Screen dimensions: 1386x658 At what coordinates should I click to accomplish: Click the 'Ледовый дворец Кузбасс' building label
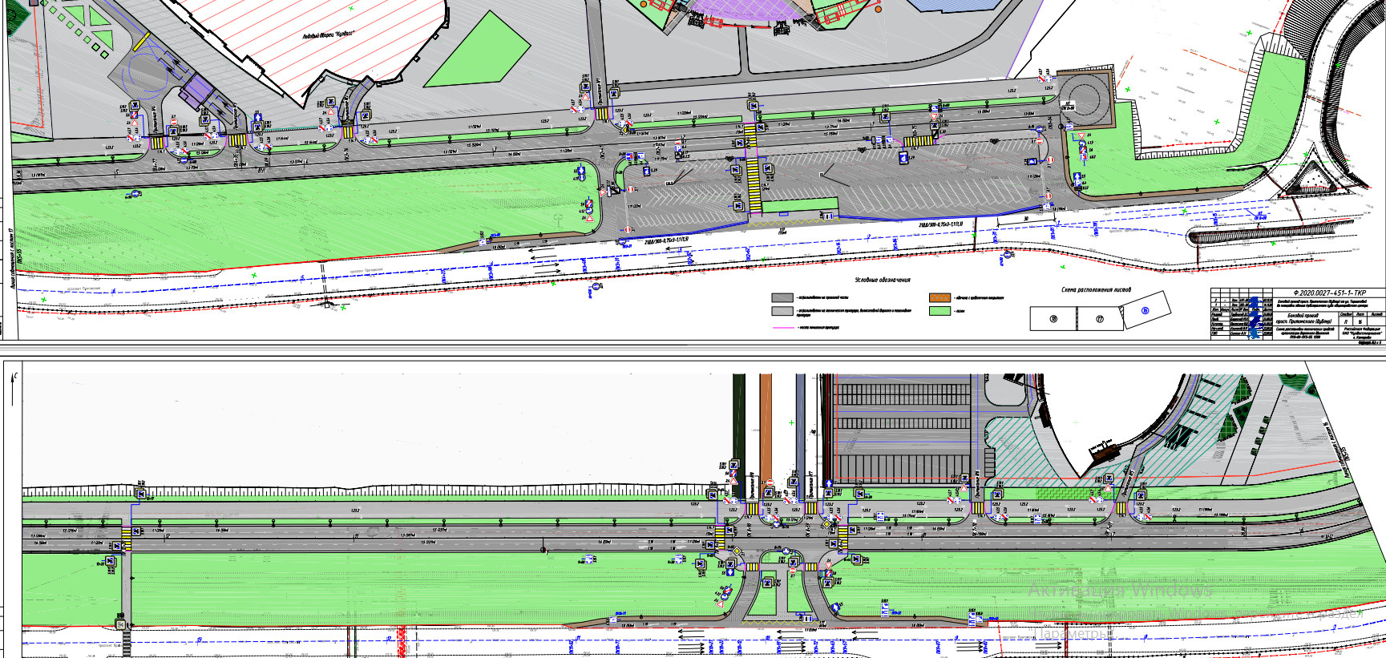pos(329,35)
